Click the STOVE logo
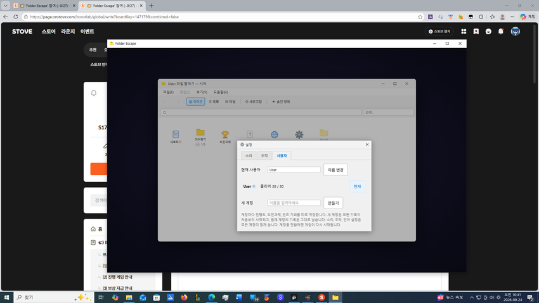This screenshot has width=539, height=303. [x=22, y=31]
